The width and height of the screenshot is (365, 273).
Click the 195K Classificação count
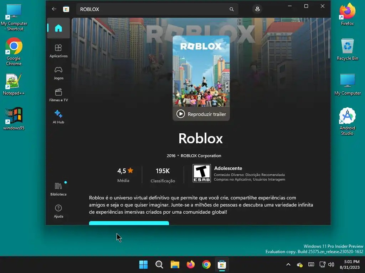(163, 175)
